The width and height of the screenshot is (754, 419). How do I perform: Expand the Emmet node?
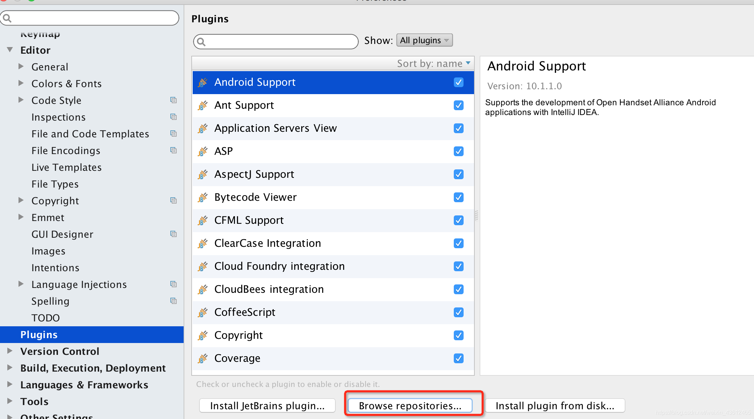point(21,217)
